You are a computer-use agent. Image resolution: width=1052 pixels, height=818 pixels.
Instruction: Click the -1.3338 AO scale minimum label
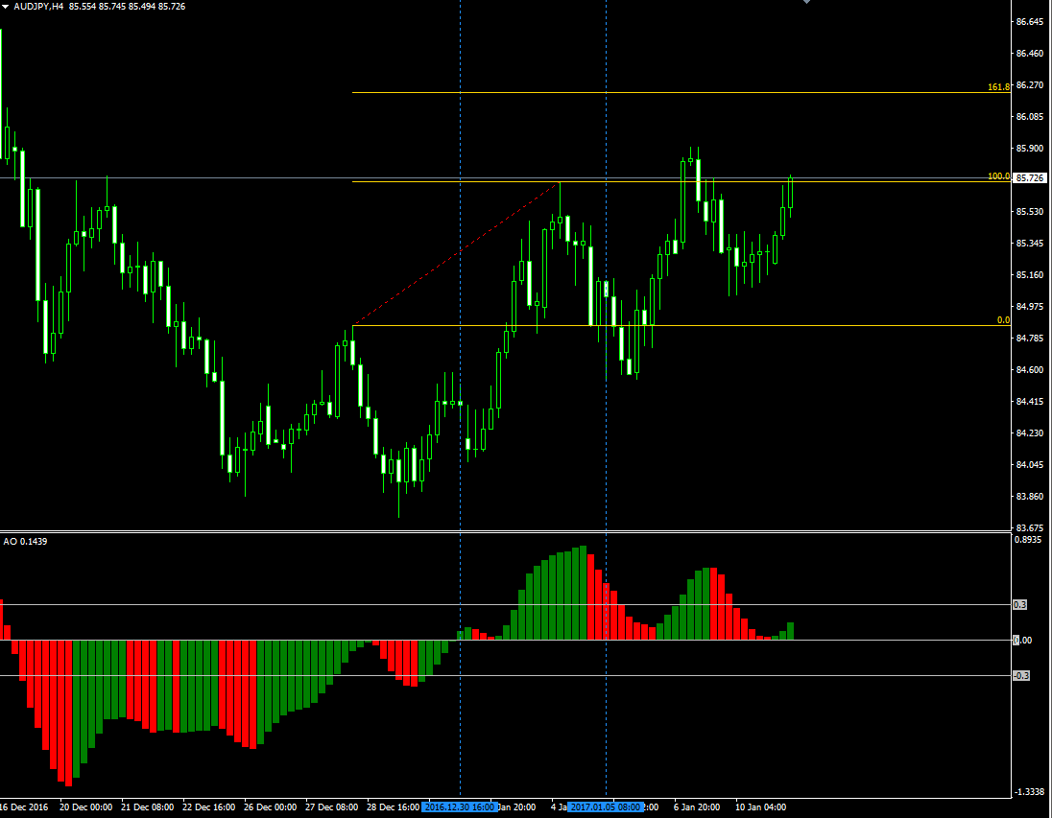(x=1029, y=792)
